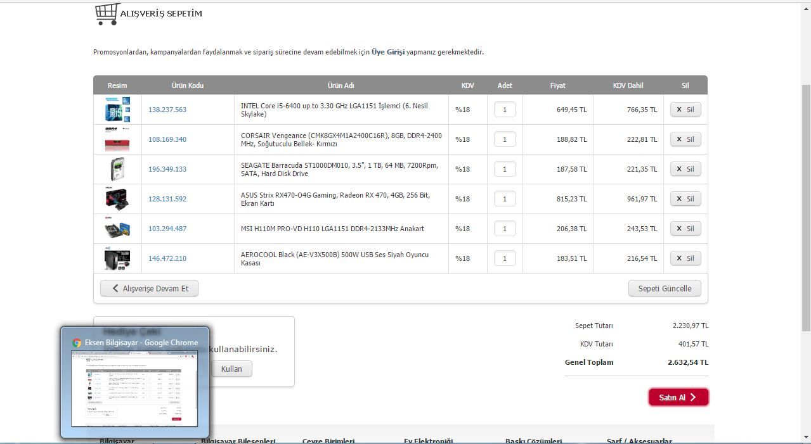Open Eksen Bilgisayar Chrome window preview thumbnail

pos(134,388)
